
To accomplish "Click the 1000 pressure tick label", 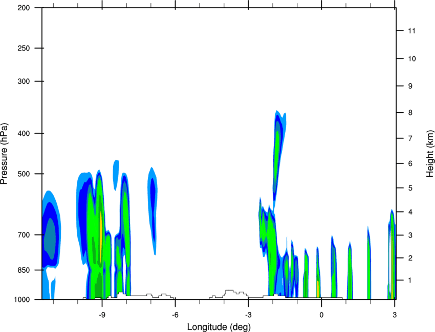I will click(x=21, y=299).
